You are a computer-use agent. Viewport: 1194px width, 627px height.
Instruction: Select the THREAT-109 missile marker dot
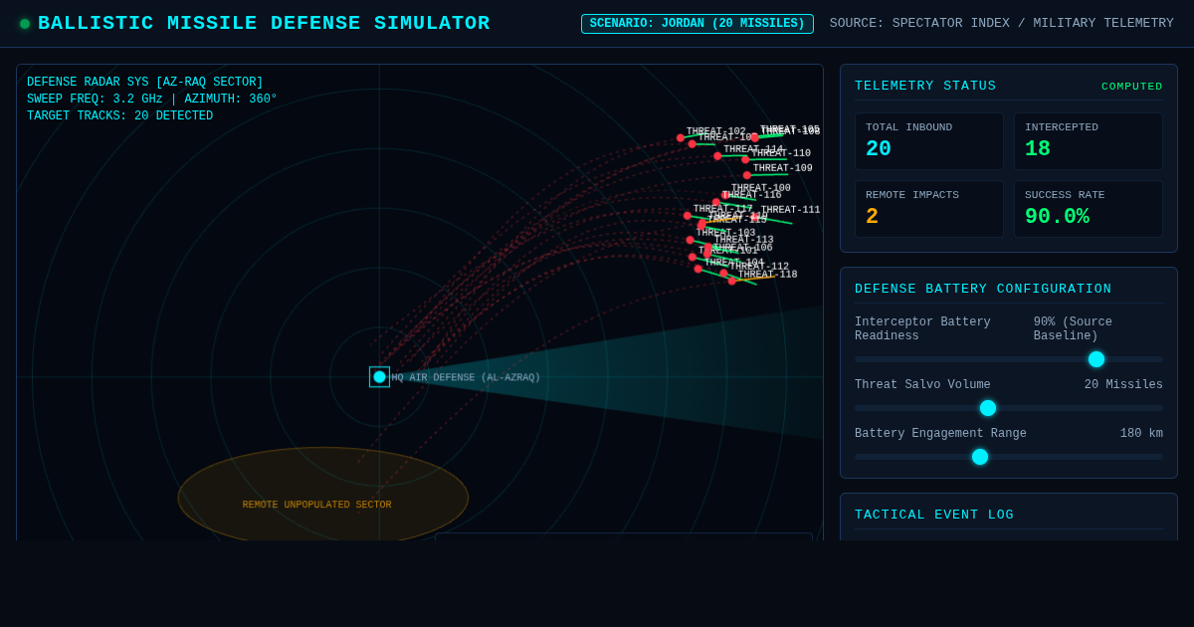click(747, 175)
